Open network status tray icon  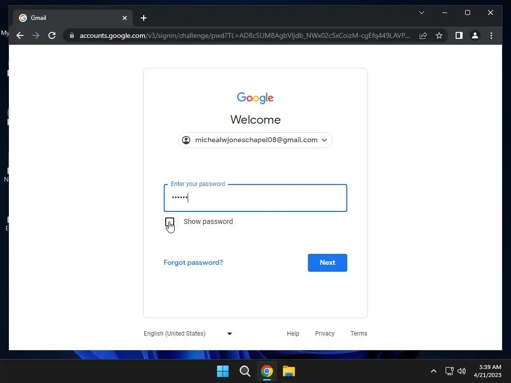click(450, 371)
